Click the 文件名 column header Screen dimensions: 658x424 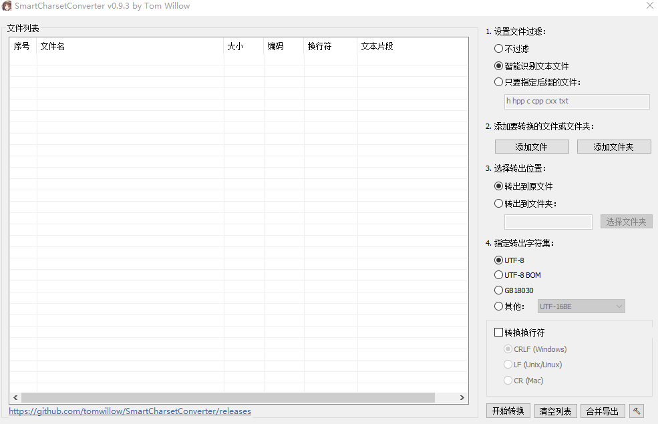pos(130,46)
